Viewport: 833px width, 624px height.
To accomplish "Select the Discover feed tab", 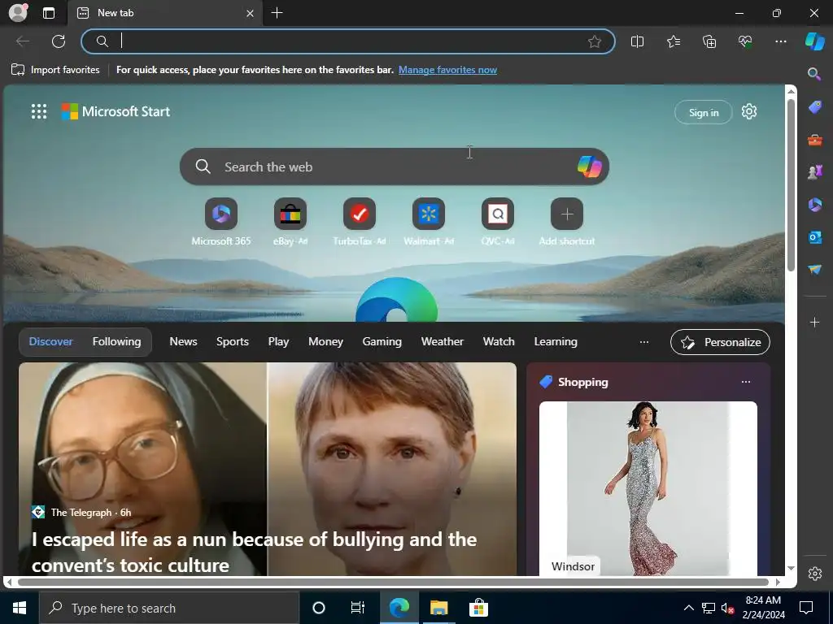I will [50, 342].
